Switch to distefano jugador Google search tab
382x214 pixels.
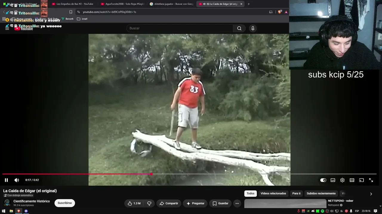tap(172, 4)
